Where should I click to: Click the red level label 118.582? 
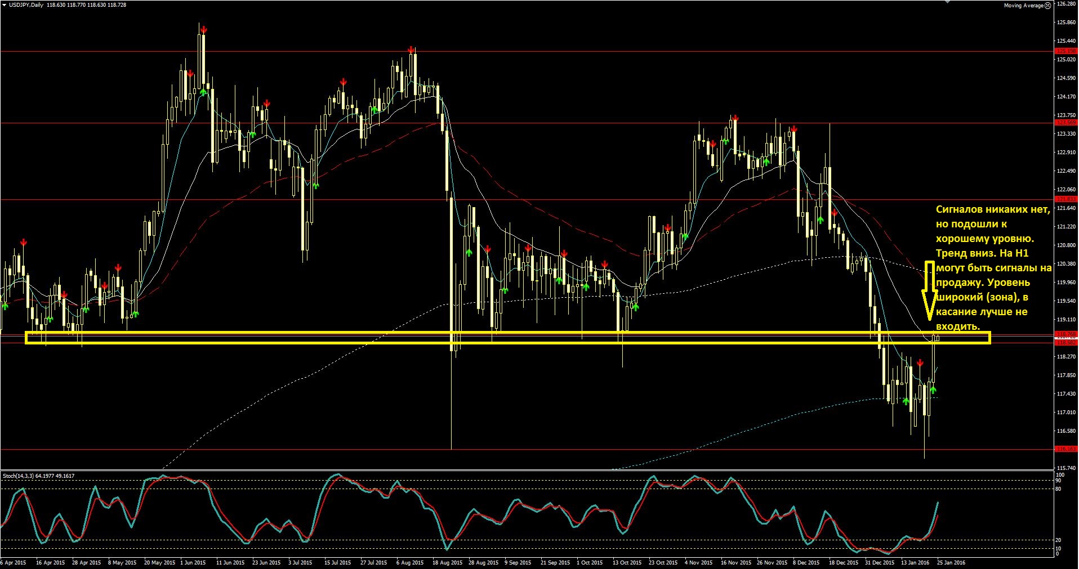[x=1066, y=342]
